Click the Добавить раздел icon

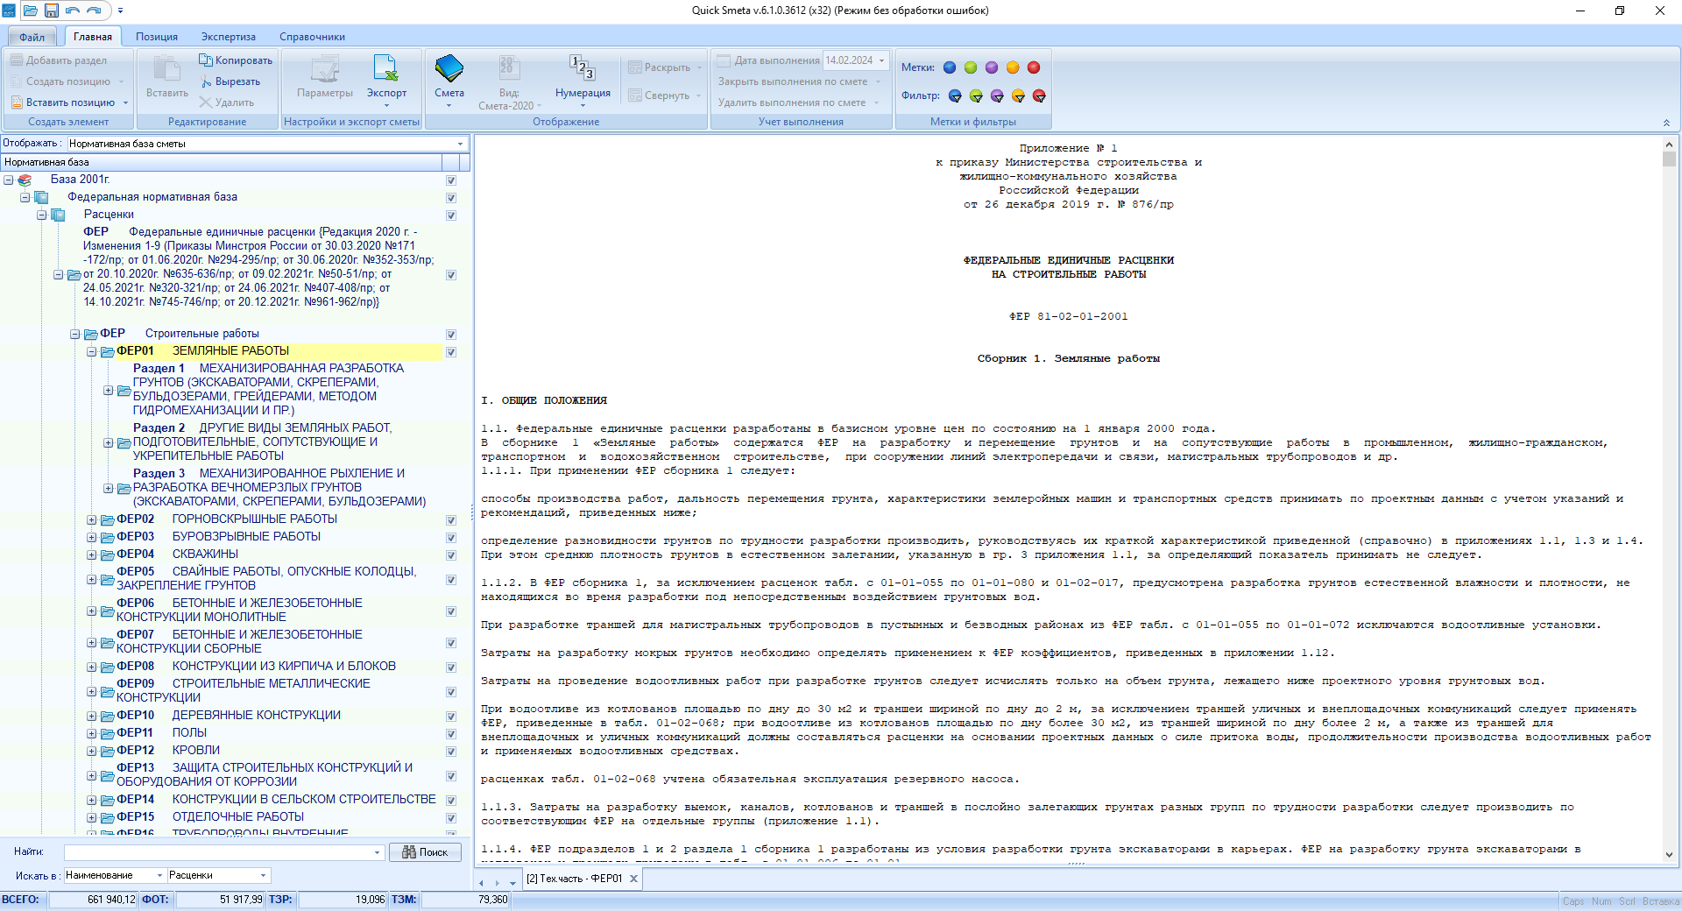[x=17, y=60]
